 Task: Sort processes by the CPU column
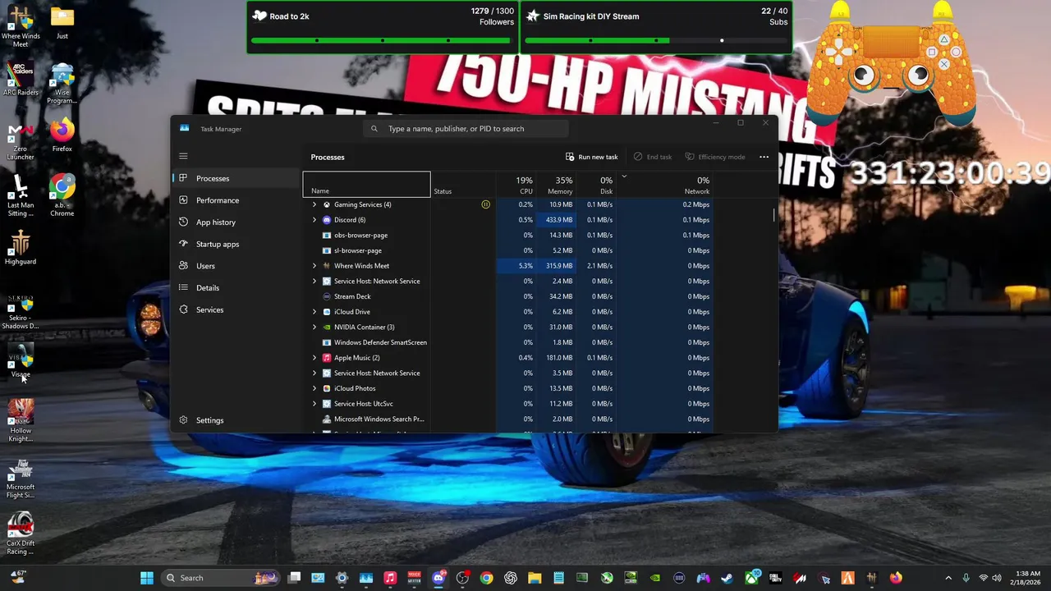coord(516,185)
